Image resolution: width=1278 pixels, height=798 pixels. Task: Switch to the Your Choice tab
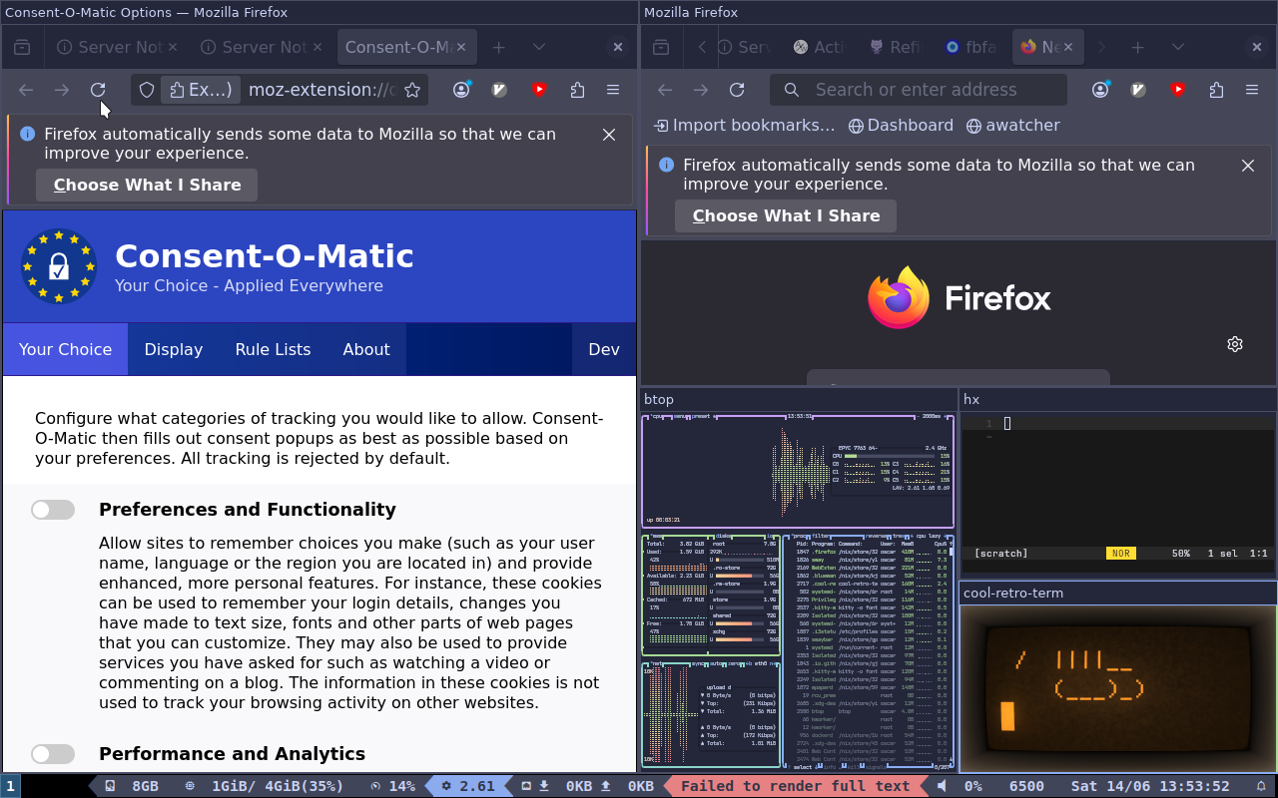(x=65, y=349)
